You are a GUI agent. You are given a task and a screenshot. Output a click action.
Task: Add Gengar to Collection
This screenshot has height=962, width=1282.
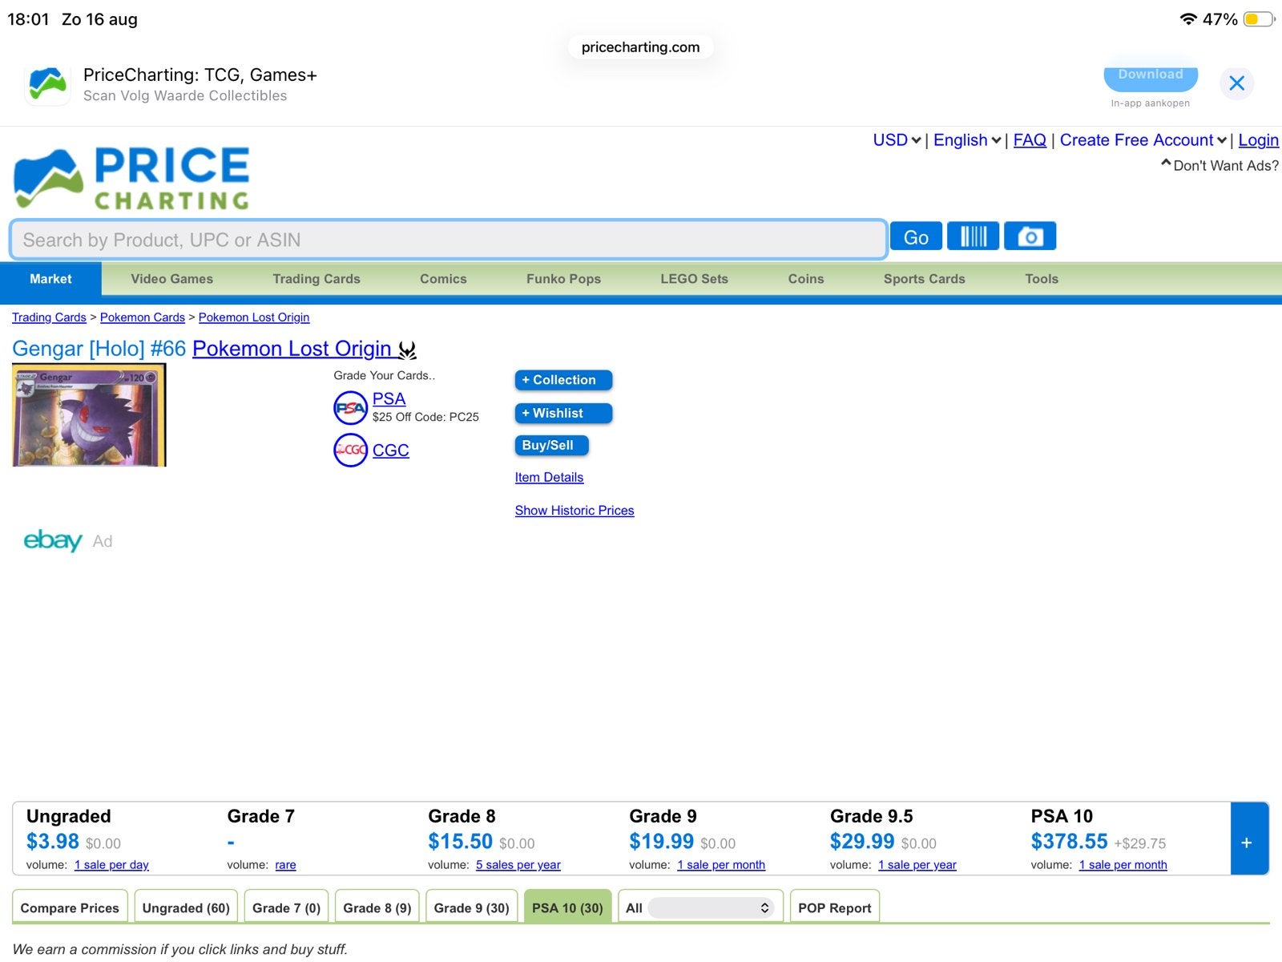coord(563,380)
